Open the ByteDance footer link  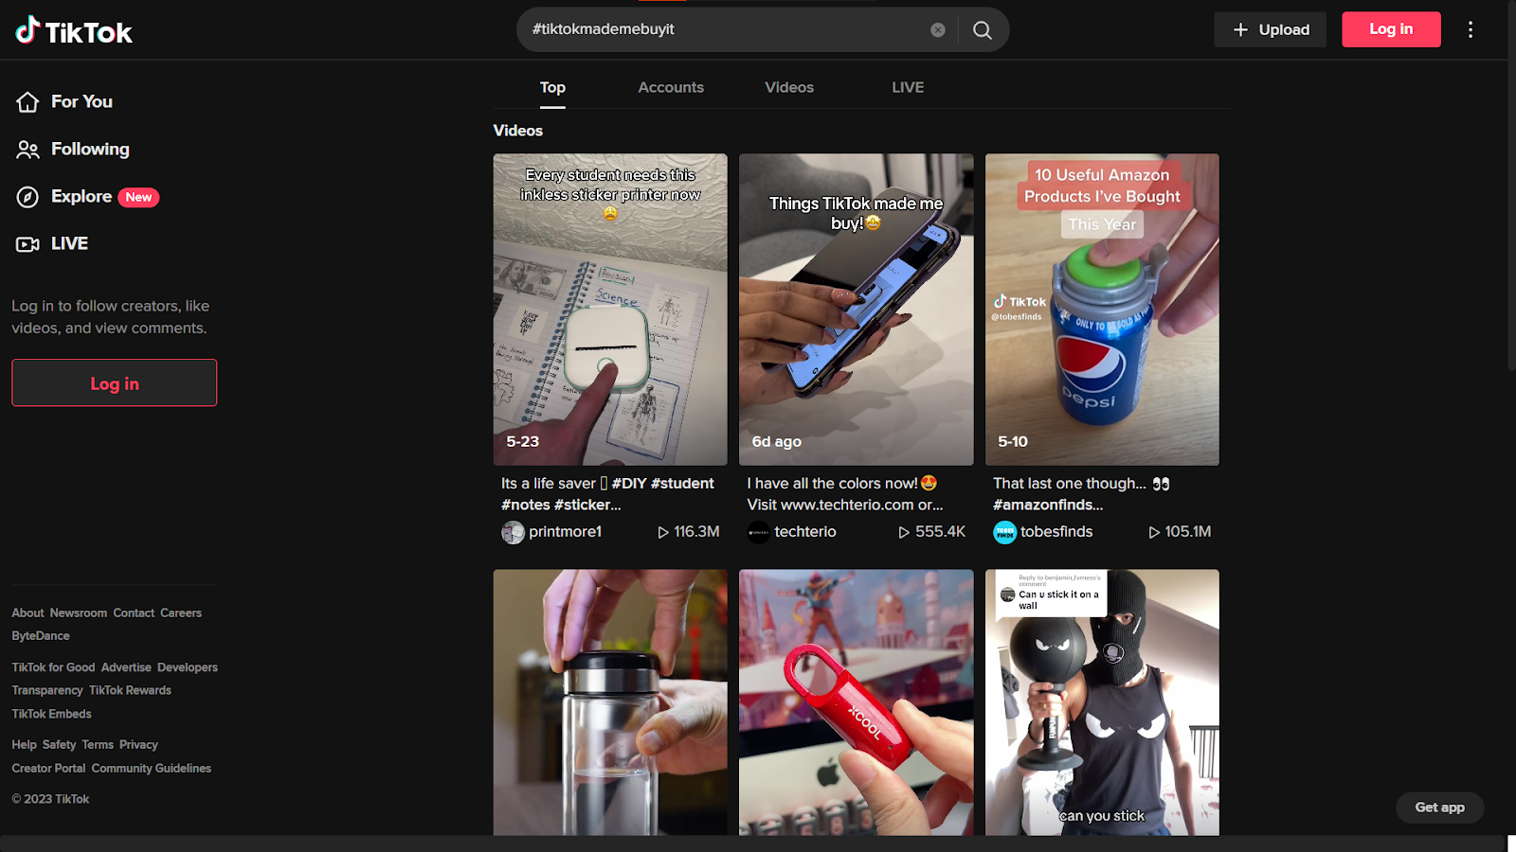[41, 636]
